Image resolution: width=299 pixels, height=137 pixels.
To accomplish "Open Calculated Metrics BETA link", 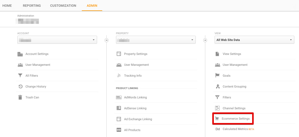I will [238, 129].
